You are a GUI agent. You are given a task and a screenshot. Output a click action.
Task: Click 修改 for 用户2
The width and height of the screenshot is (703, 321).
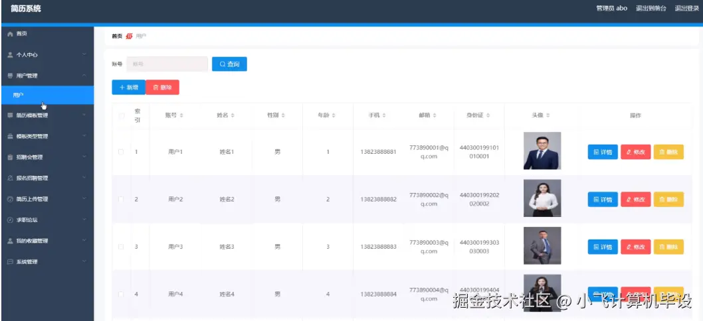pyautogui.click(x=636, y=200)
